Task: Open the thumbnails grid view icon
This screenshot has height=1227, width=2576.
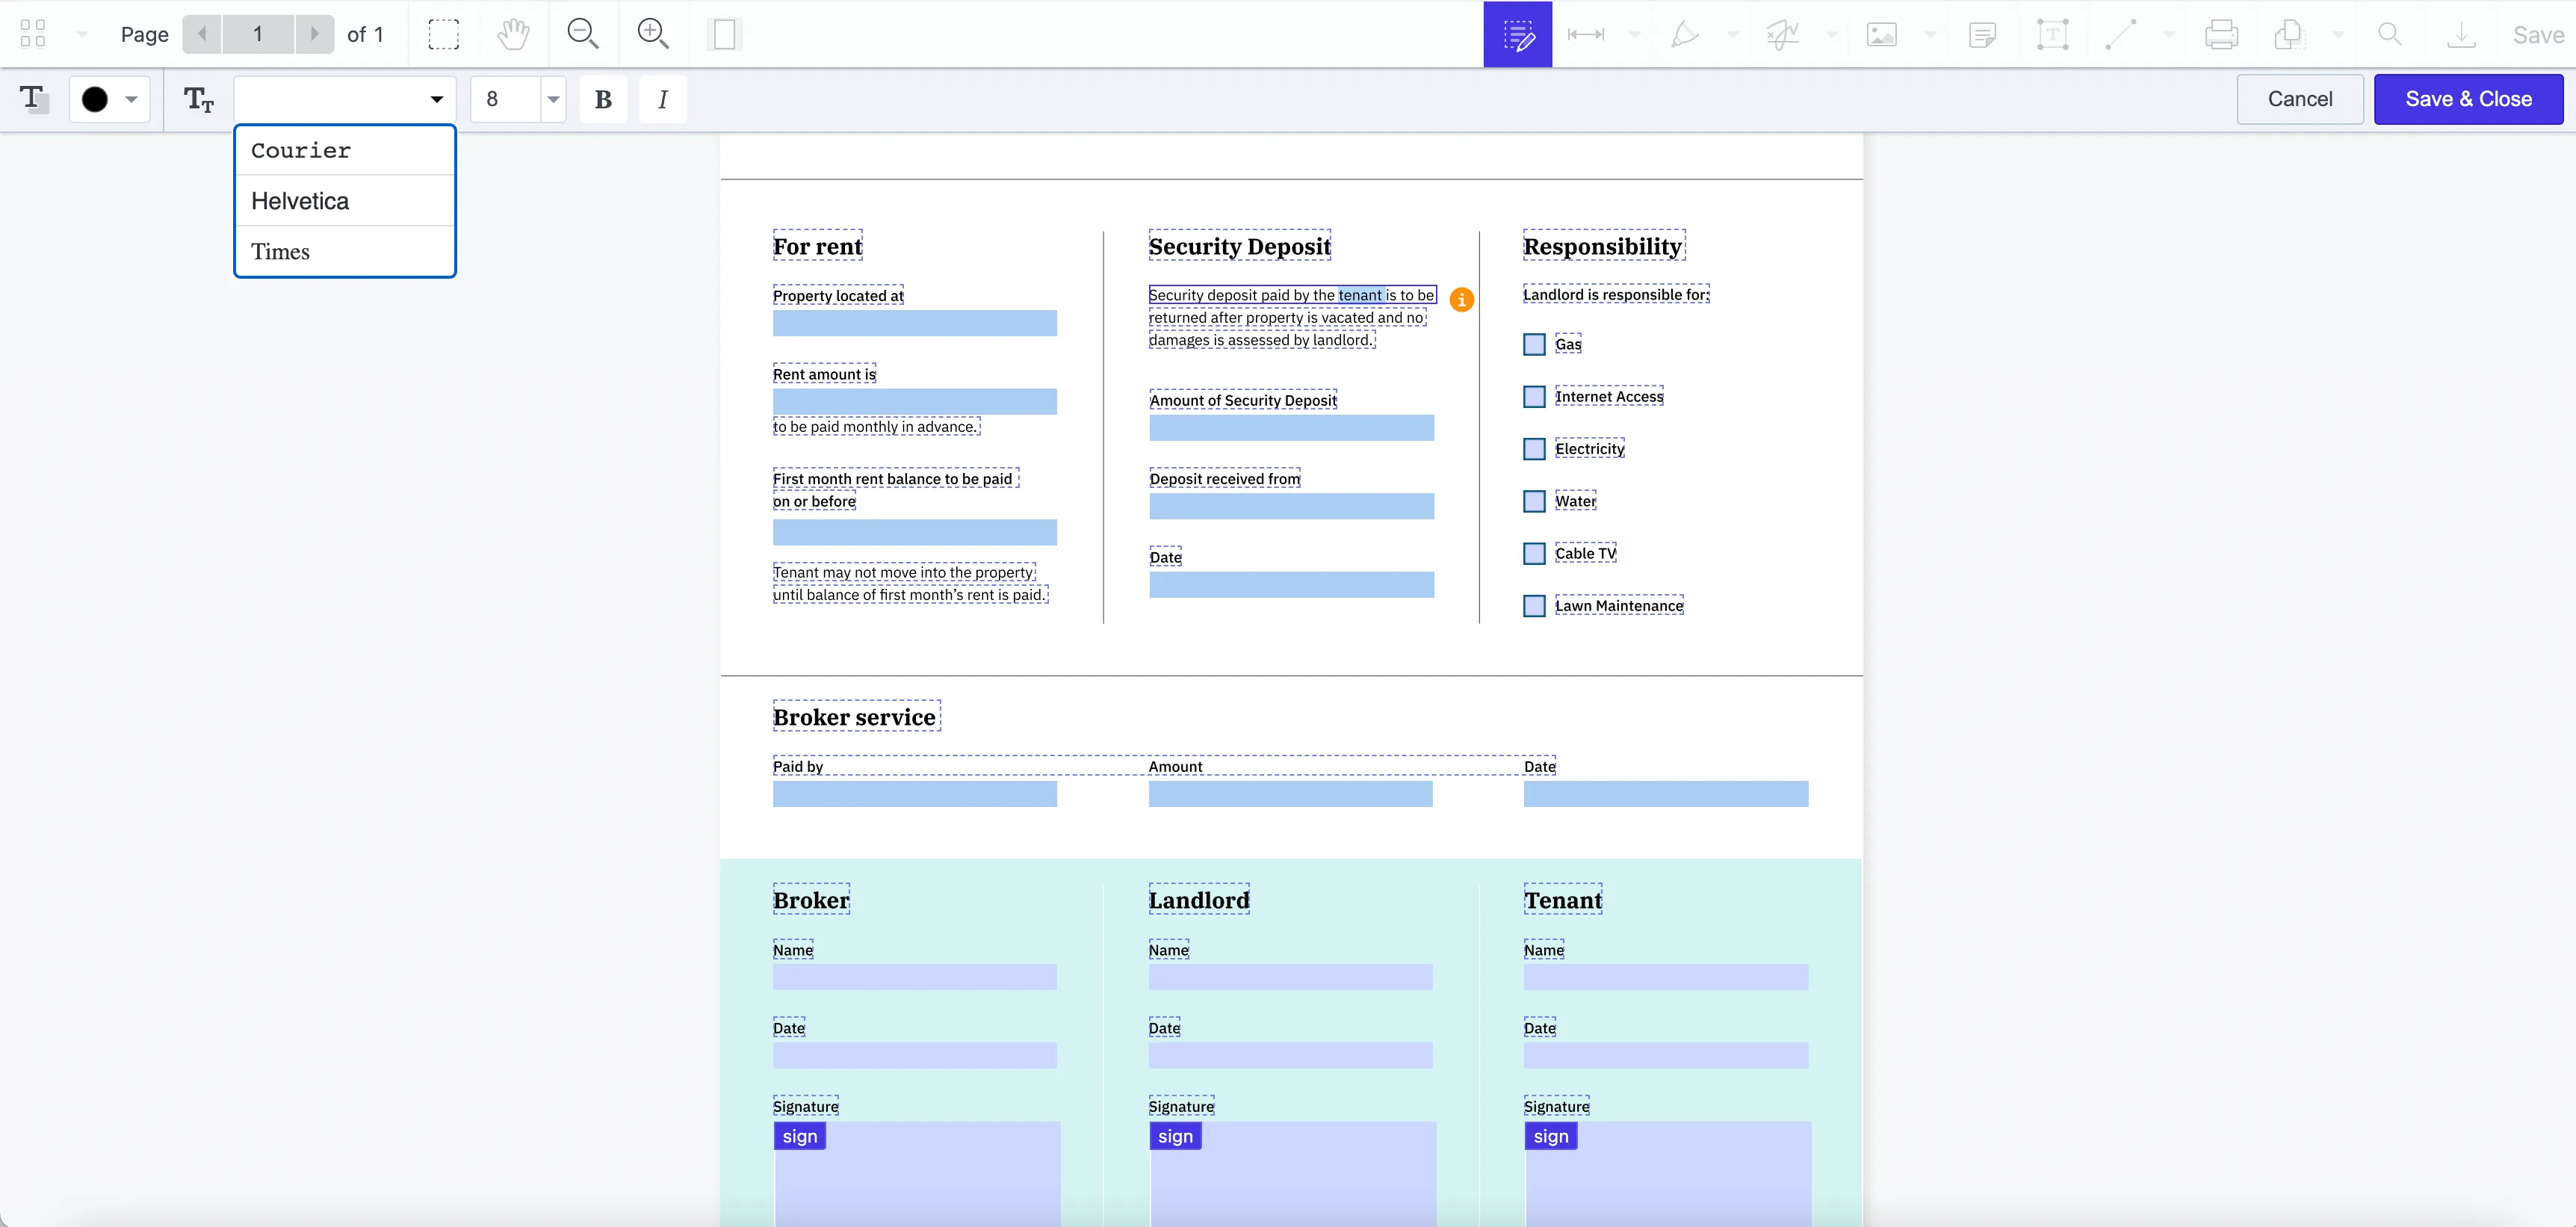Action: click(x=33, y=34)
